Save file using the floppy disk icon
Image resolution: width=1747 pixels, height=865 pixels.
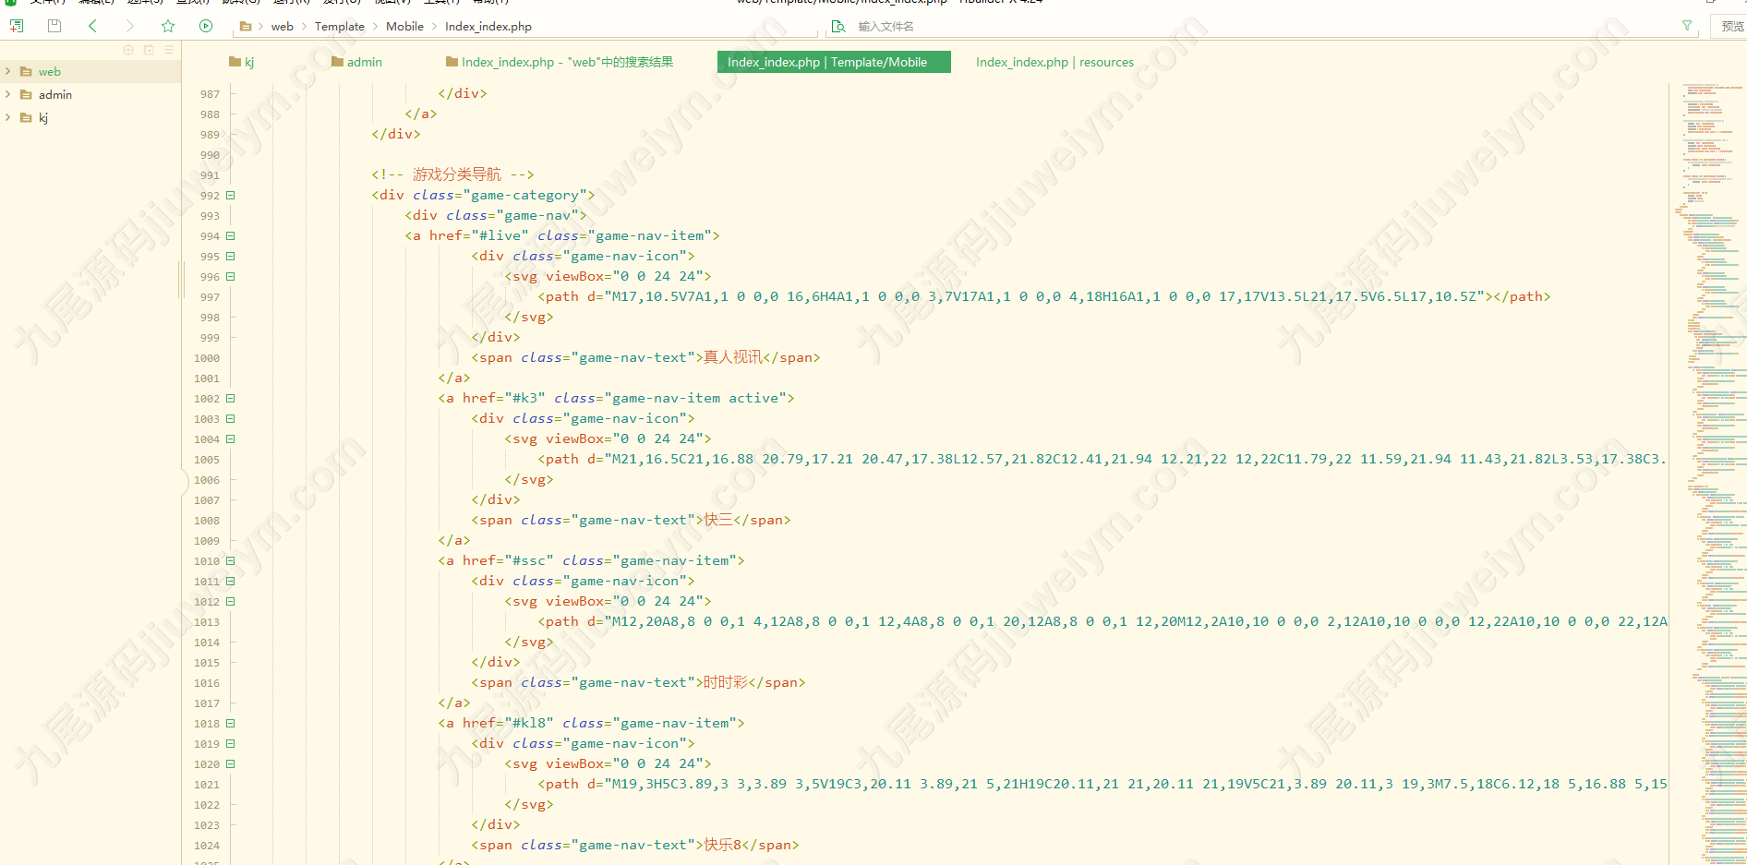54,26
